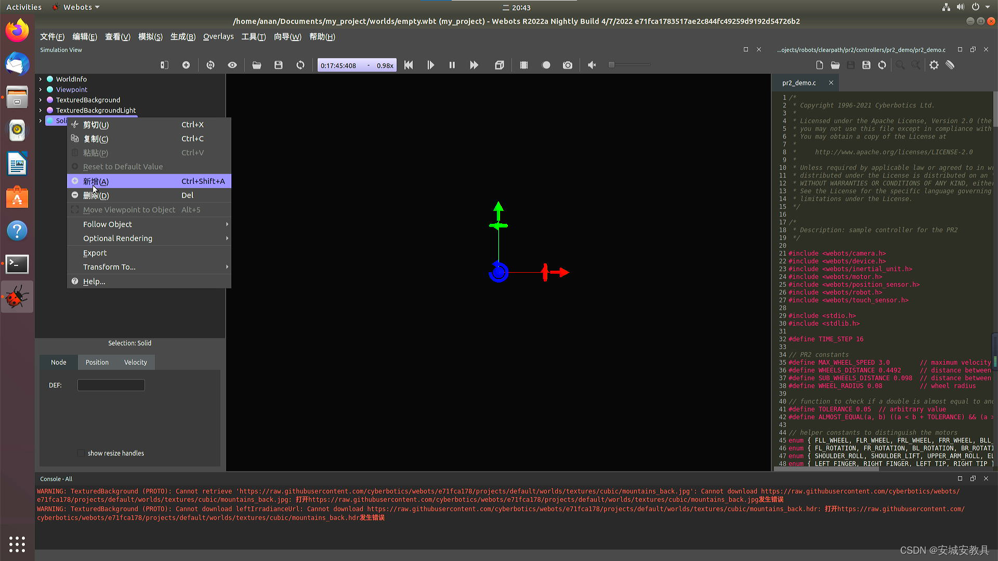
Task: Select the pr2_demo.c tab
Action: [x=799, y=83]
